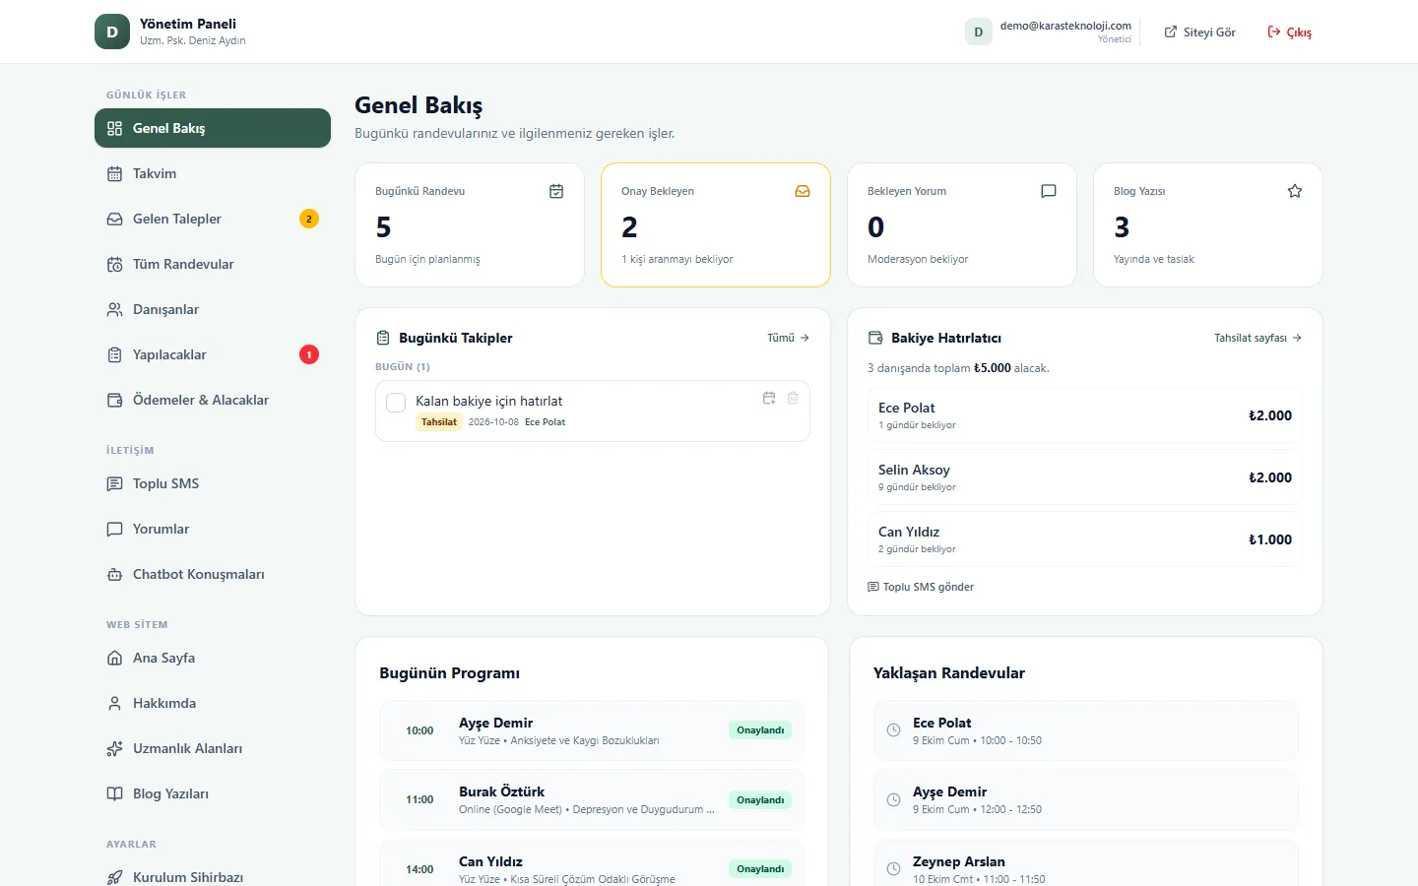Screen dimensions: 1418x886
Task: Go to Tahsilat sayfası
Action: tap(1257, 338)
